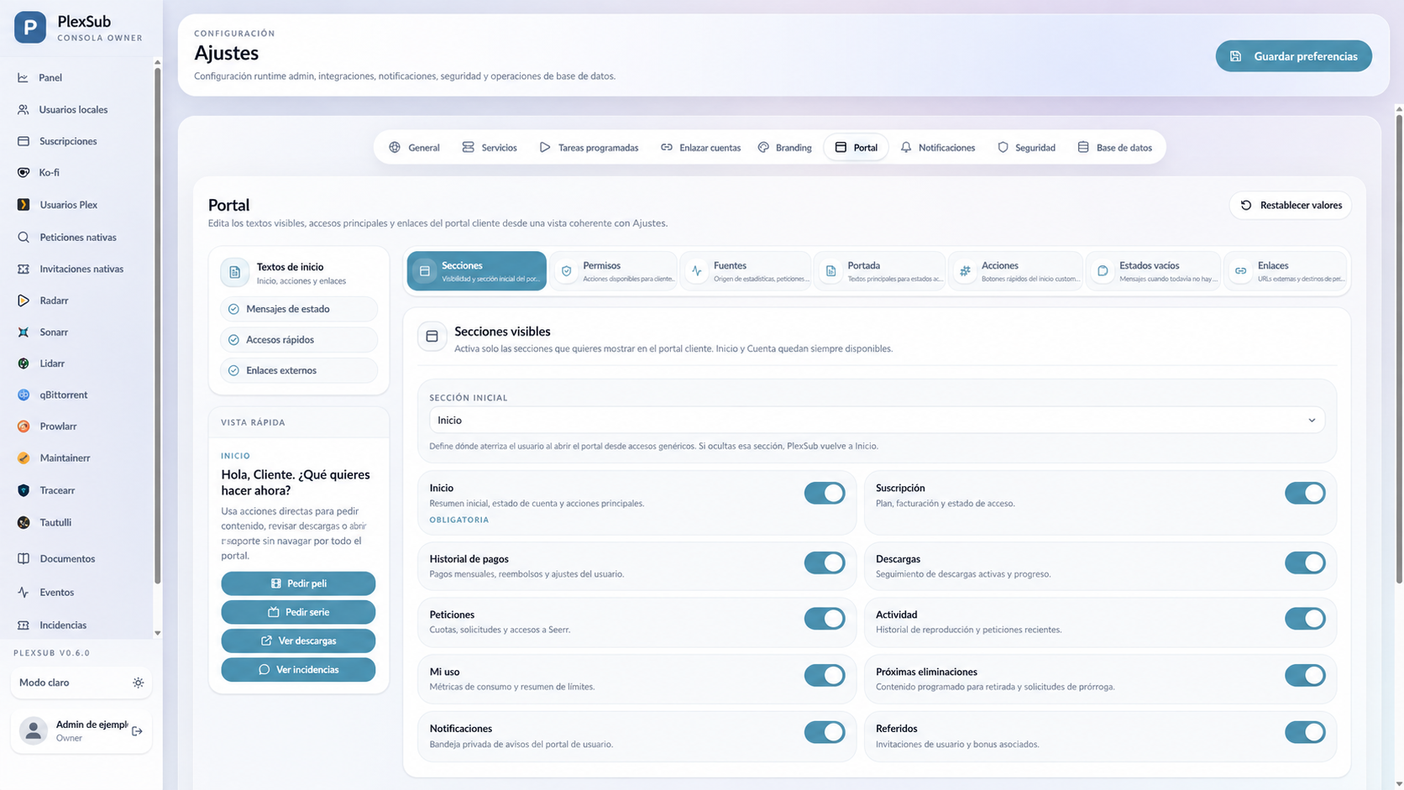
Task: Click the Ver incidencias preview button
Action: 298,670
